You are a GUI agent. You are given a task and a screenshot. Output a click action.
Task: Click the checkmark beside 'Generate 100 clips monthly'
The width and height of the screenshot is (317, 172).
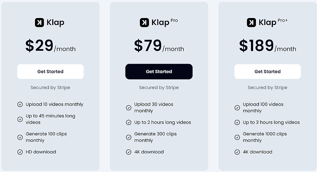click(x=20, y=137)
